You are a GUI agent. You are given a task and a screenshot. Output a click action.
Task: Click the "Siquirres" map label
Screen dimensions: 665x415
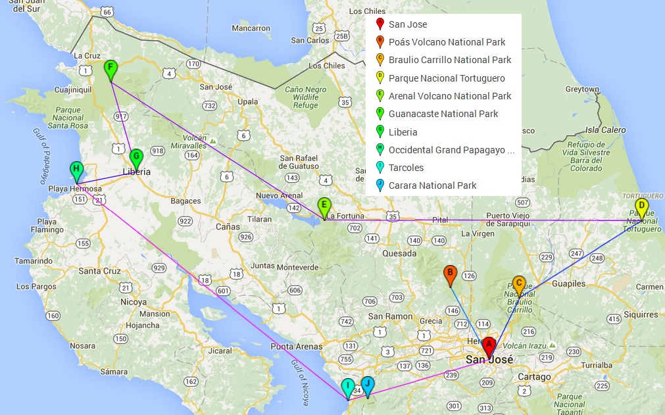pos(641,314)
